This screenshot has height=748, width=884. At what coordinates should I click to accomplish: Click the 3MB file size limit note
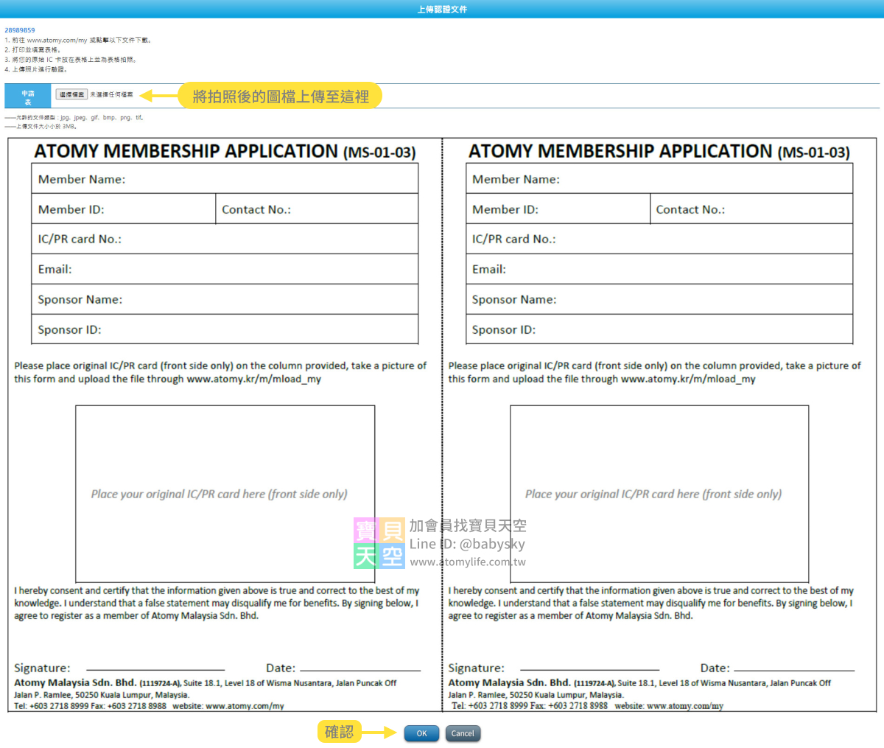pos(41,126)
